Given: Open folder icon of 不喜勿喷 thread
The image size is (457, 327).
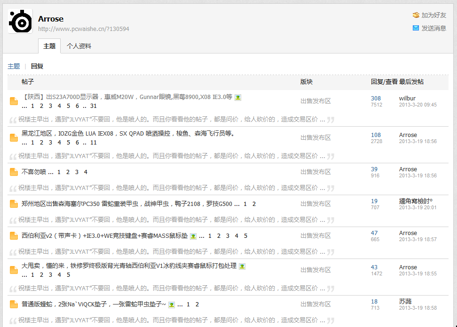Looking at the screenshot, I should (14, 172).
